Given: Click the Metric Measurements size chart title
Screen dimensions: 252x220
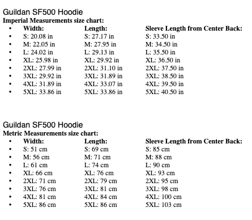Looking at the screenshot, I should 50,133.
